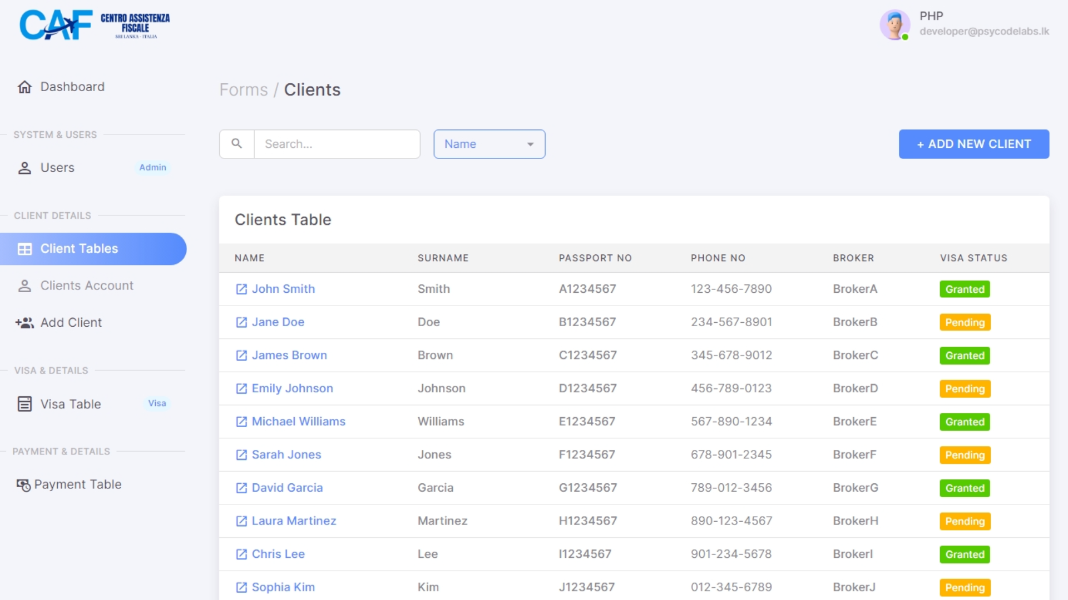The width and height of the screenshot is (1068, 600).
Task: Open Emily Johnson's client link
Action: pos(292,388)
